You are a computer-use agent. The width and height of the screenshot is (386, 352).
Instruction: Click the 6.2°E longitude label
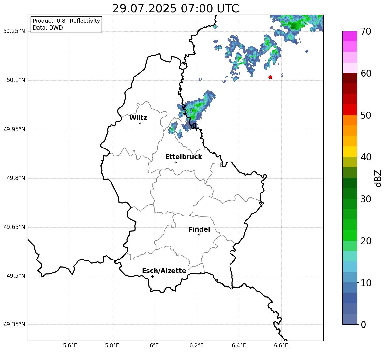click(x=197, y=345)
